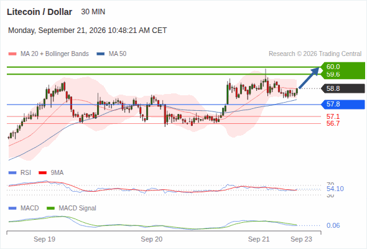Click the 60.0 resistance price label
Screen dimensions: 367x249
(333, 67)
